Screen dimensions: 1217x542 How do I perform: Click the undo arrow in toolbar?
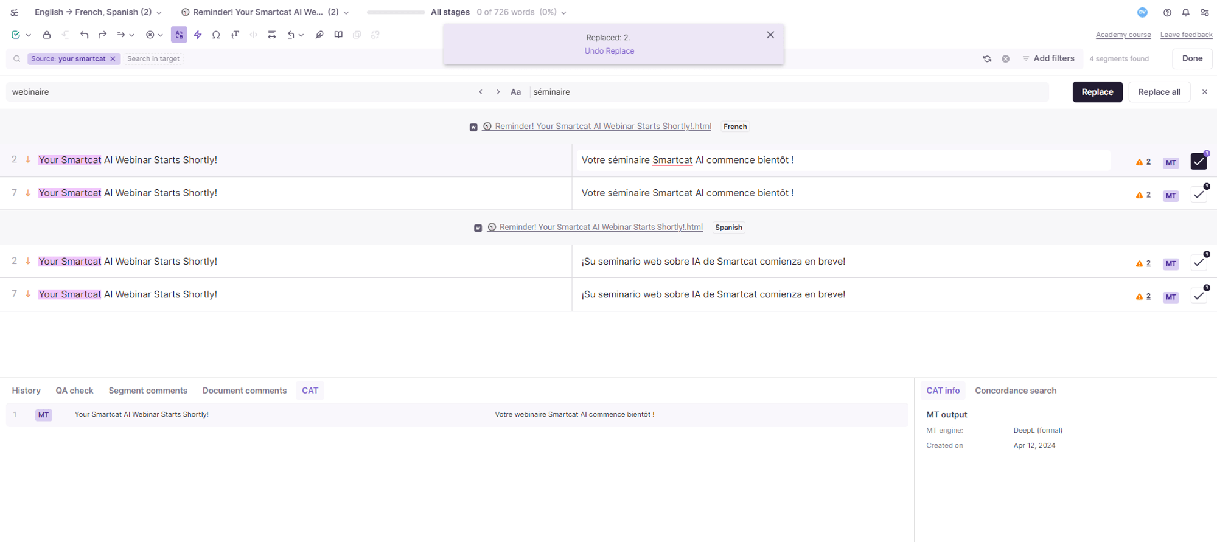point(84,35)
